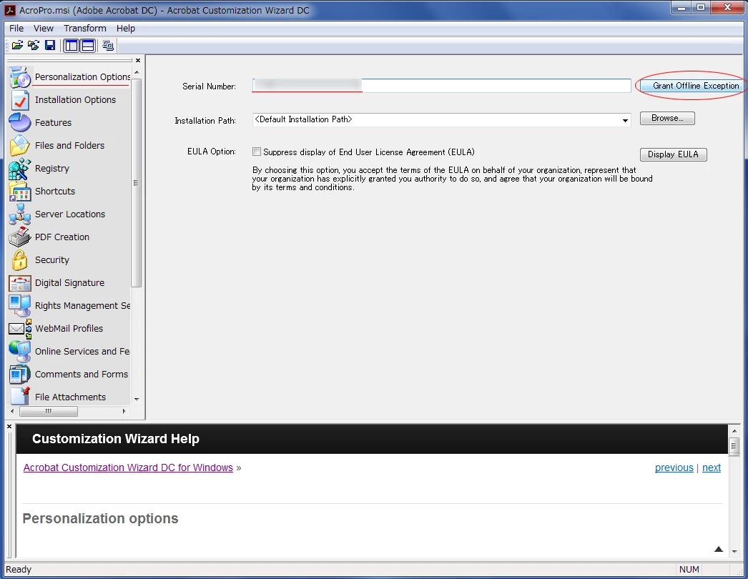Viewport: 748px width, 579px height.
Task: Click into the Serial Number field
Action: [441, 86]
